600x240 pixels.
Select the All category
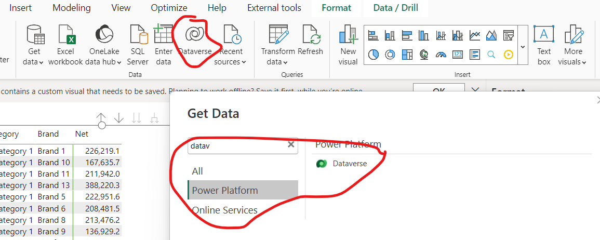(243, 171)
